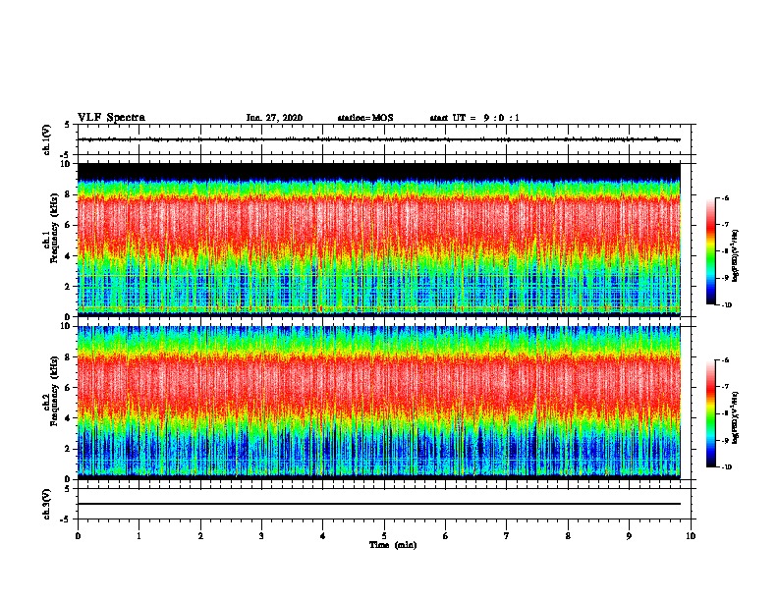Click the ch.1 colorbar "-6" label
The width and height of the screenshot is (778, 601).
(x=725, y=198)
